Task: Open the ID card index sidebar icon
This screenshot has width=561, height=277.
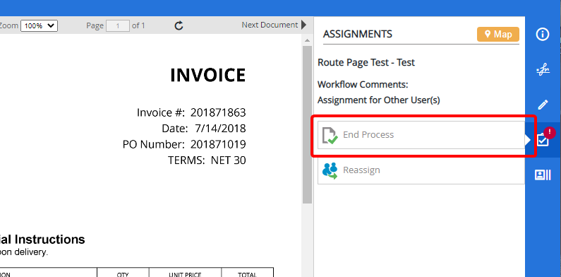Action: [543, 175]
